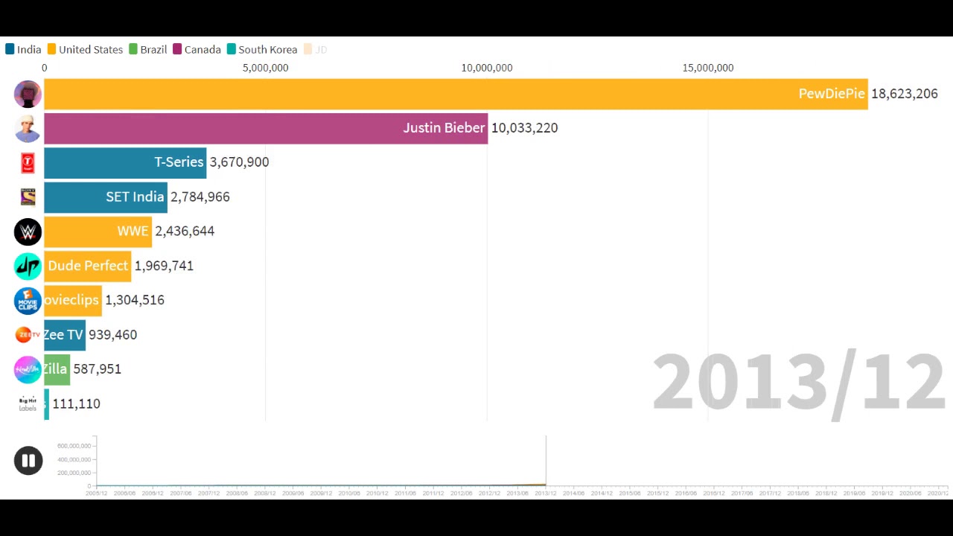This screenshot has height=536, width=953.
Task: Select the green KondZilla bar
Action: 57,369
